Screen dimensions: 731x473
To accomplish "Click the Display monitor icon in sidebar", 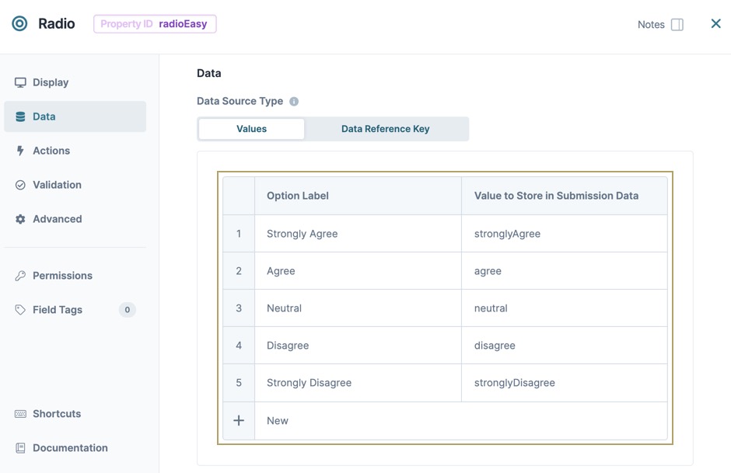I will 20,82.
